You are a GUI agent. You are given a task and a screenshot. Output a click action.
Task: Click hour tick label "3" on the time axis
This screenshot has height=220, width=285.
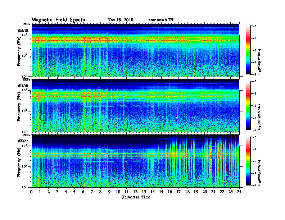pyautogui.click(x=57, y=192)
